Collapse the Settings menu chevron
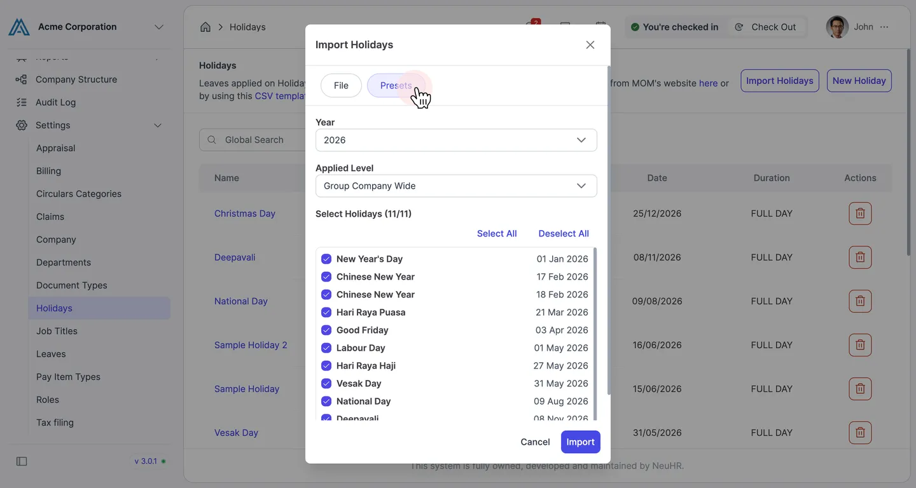The height and width of the screenshot is (488, 916). click(x=158, y=125)
